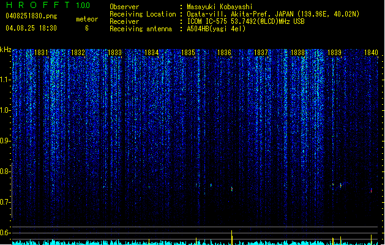385x245 pixels.
Task: Click the 1834 time marker
Action: [x=152, y=53]
